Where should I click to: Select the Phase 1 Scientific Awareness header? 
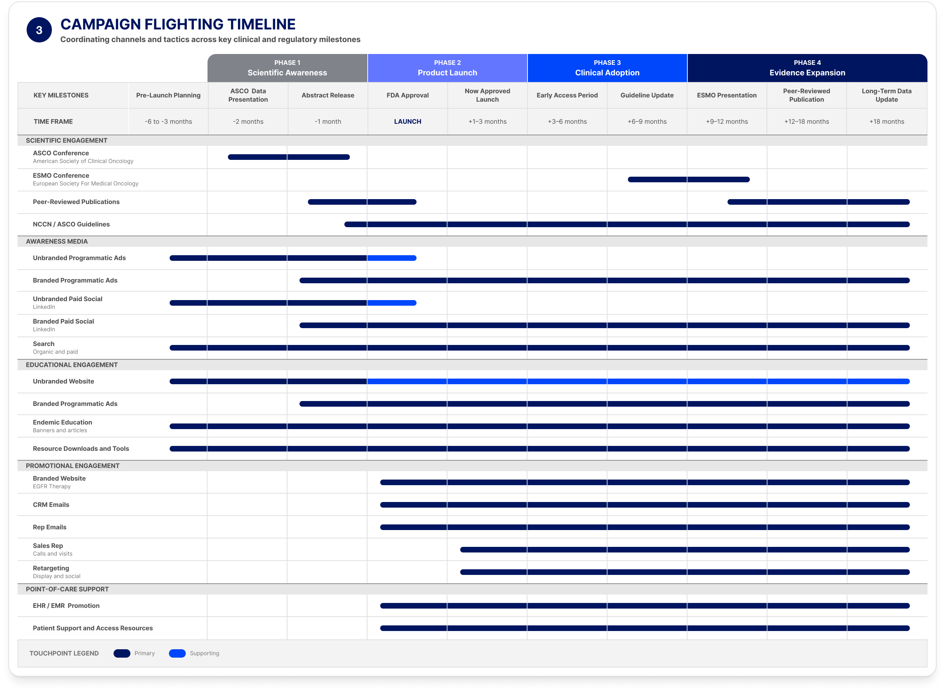pyautogui.click(x=287, y=68)
